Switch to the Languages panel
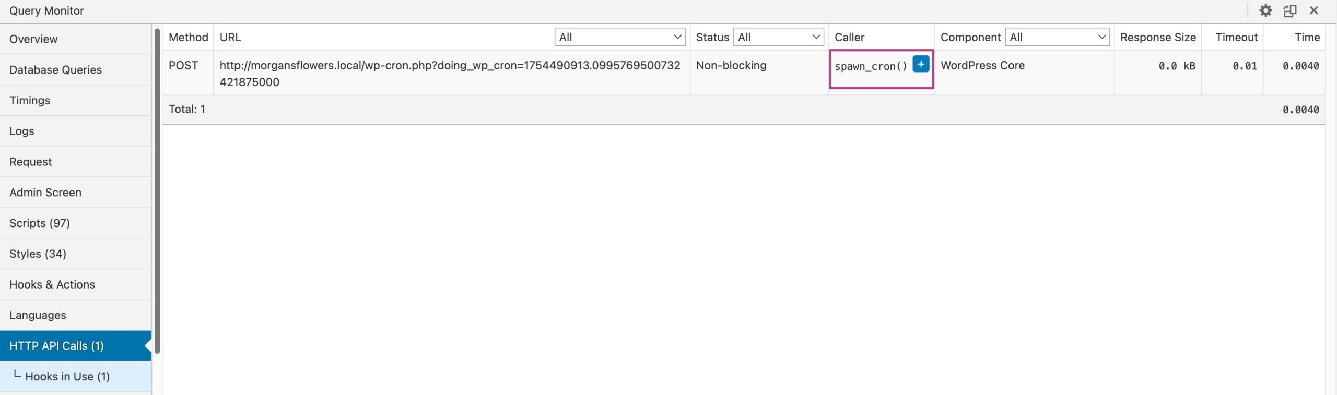 [x=38, y=315]
